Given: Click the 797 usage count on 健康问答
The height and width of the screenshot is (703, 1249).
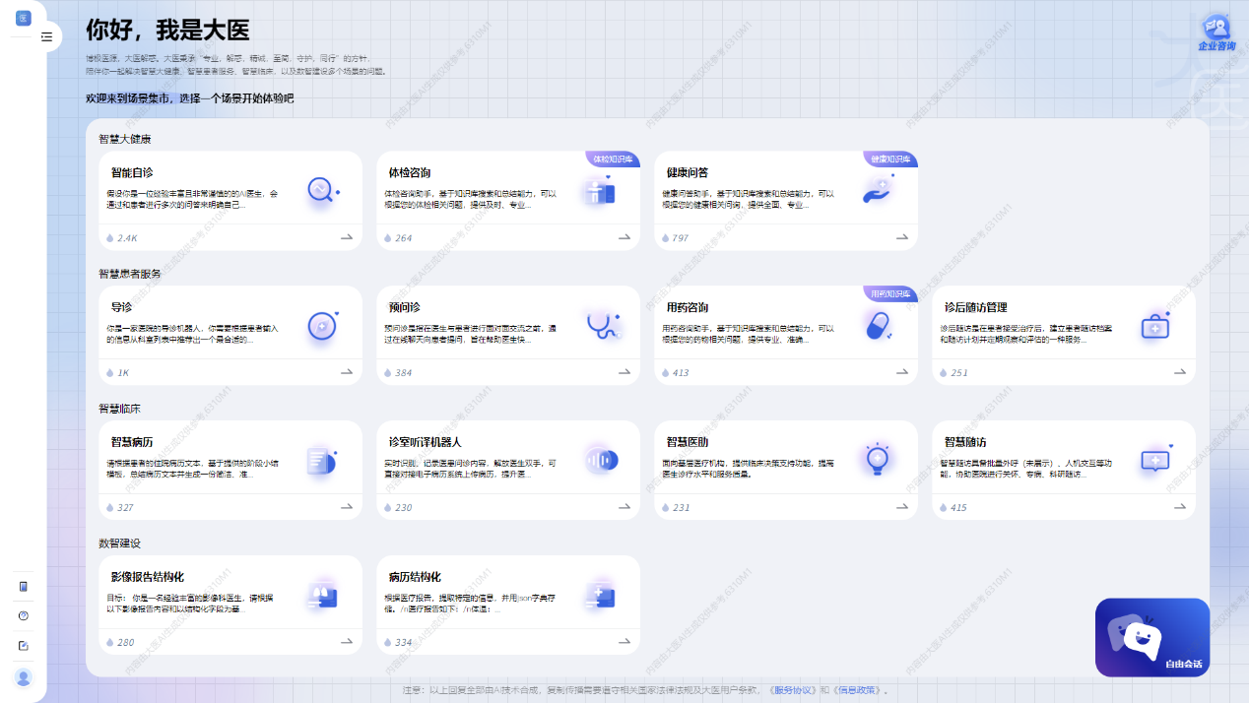Looking at the screenshot, I should pos(681,238).
